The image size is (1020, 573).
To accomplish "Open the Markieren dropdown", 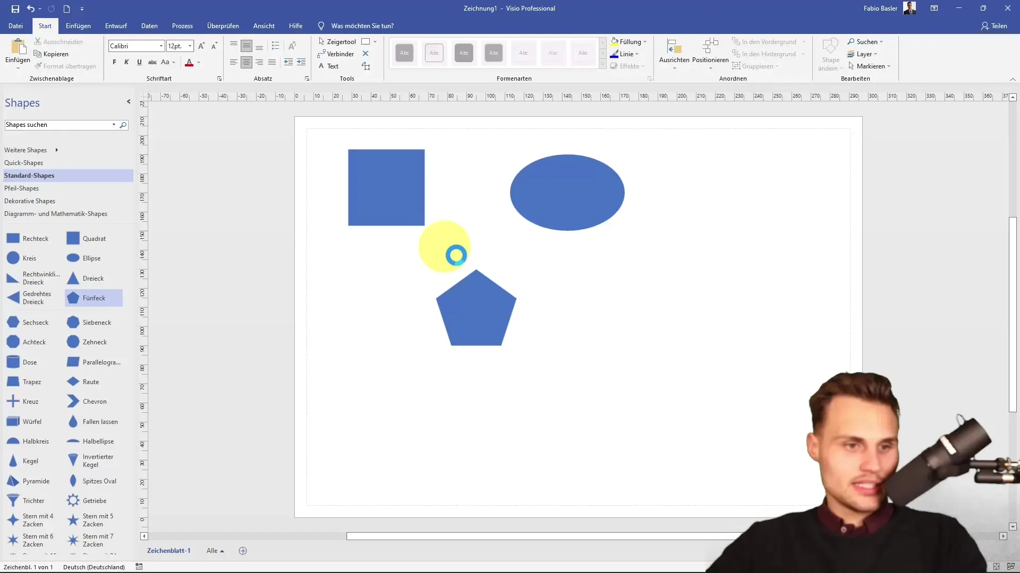I will click(x=869, y=66).
